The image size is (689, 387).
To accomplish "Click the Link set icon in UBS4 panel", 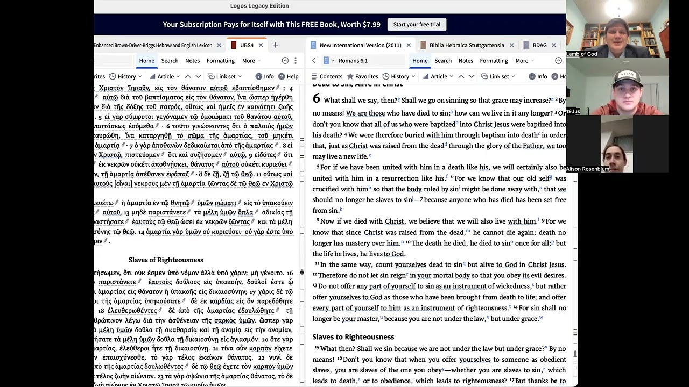I will (211, 76).
